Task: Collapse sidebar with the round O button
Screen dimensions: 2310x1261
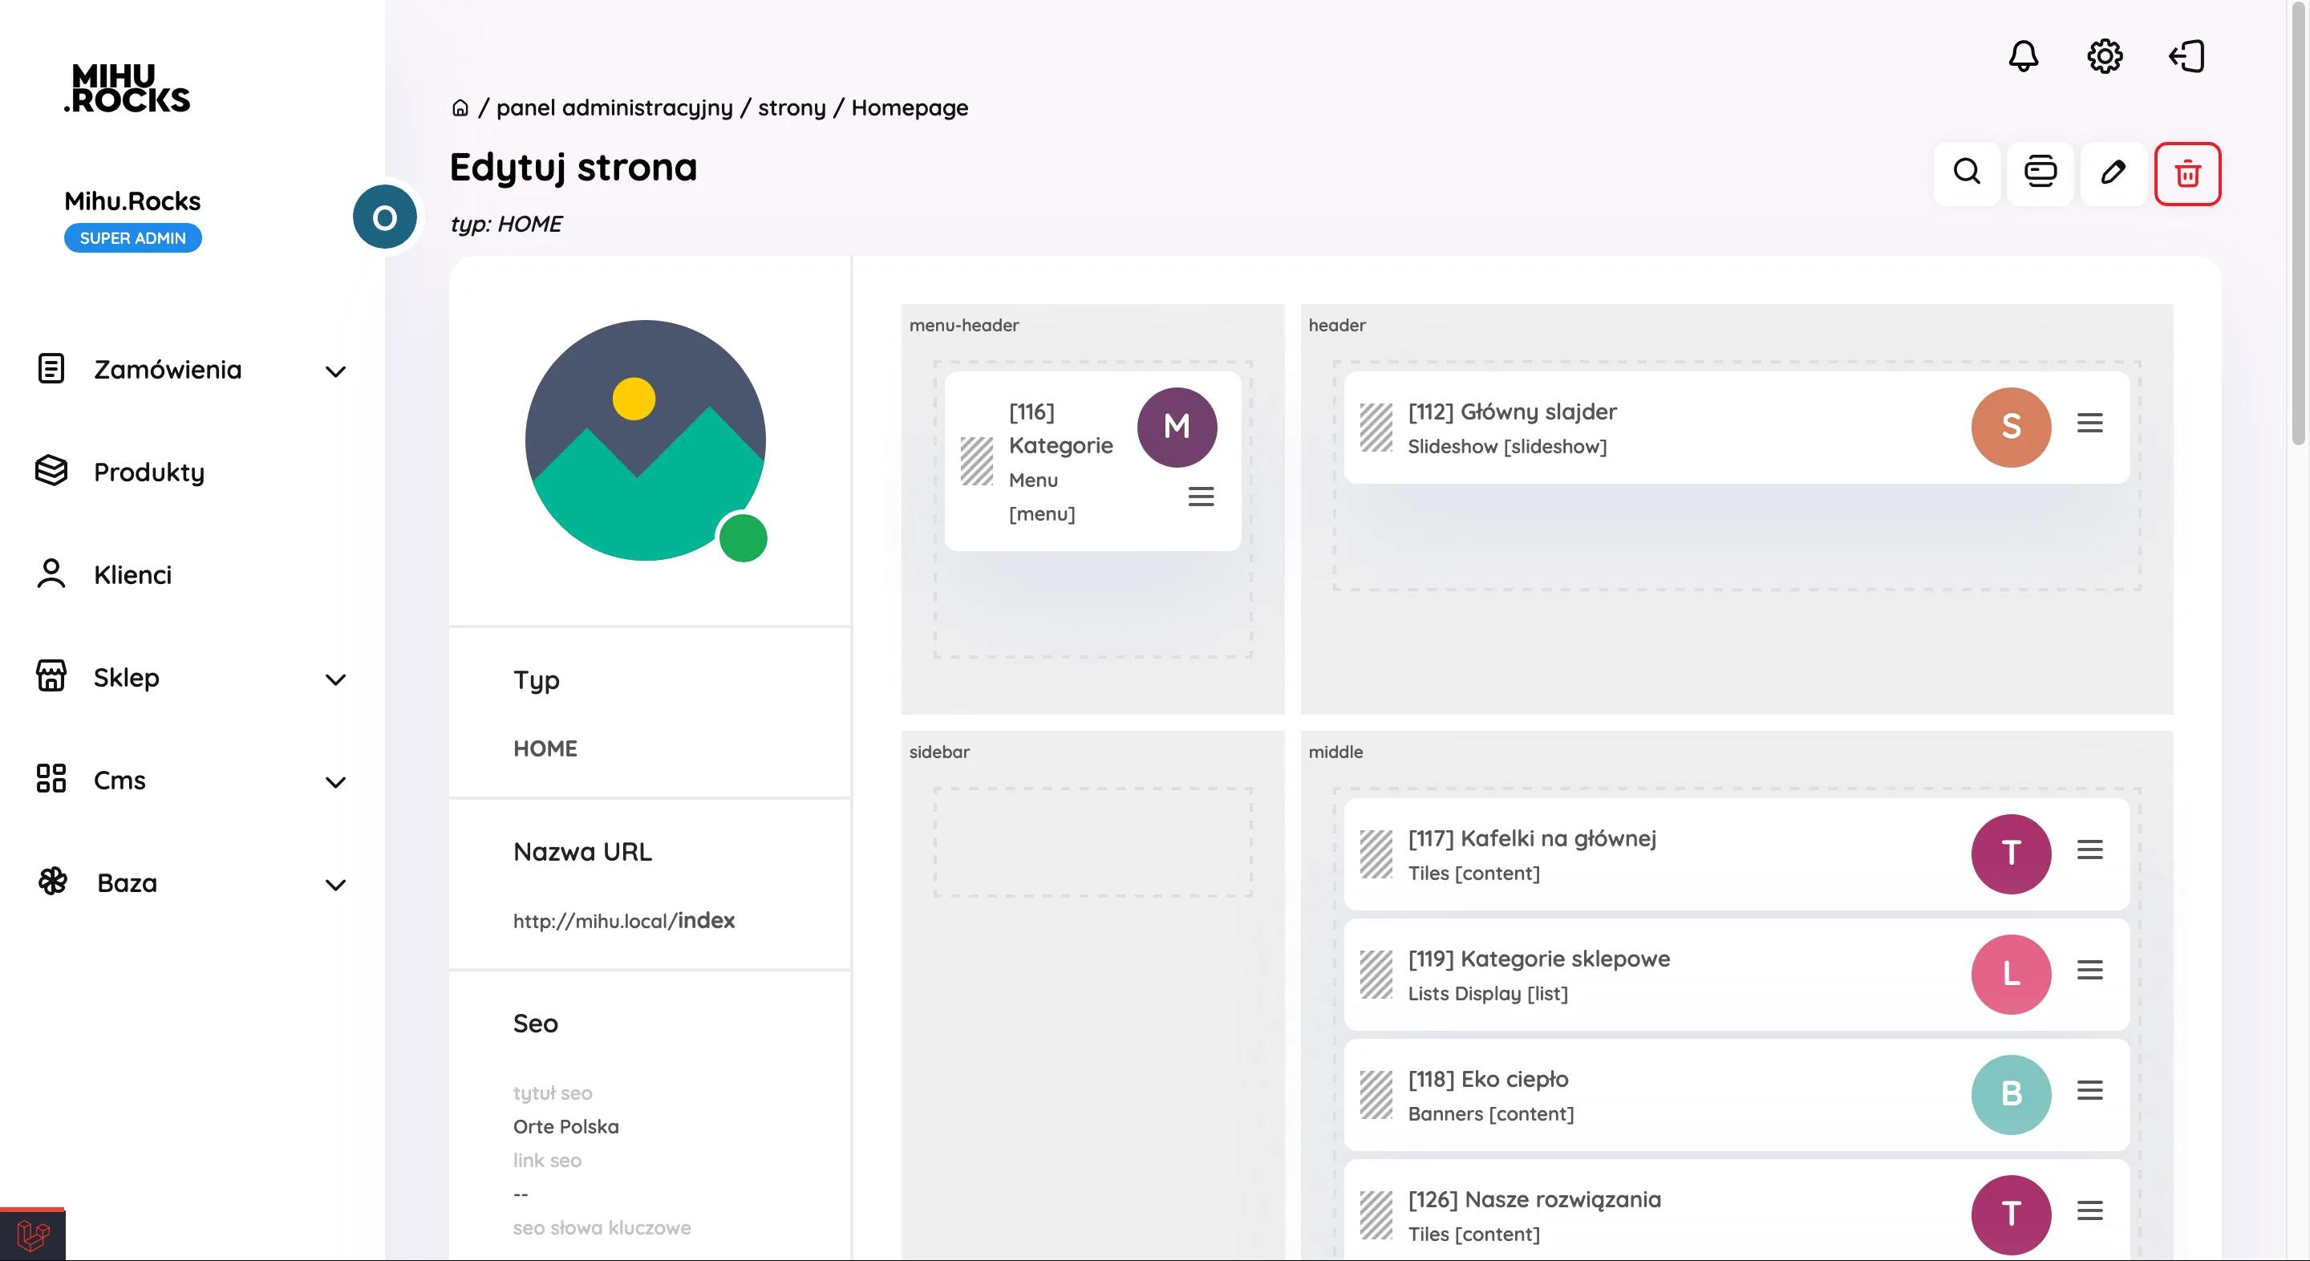Action: click(385, 217)
